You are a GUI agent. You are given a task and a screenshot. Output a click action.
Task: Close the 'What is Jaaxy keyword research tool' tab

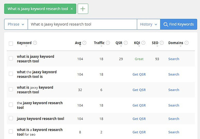72,9
